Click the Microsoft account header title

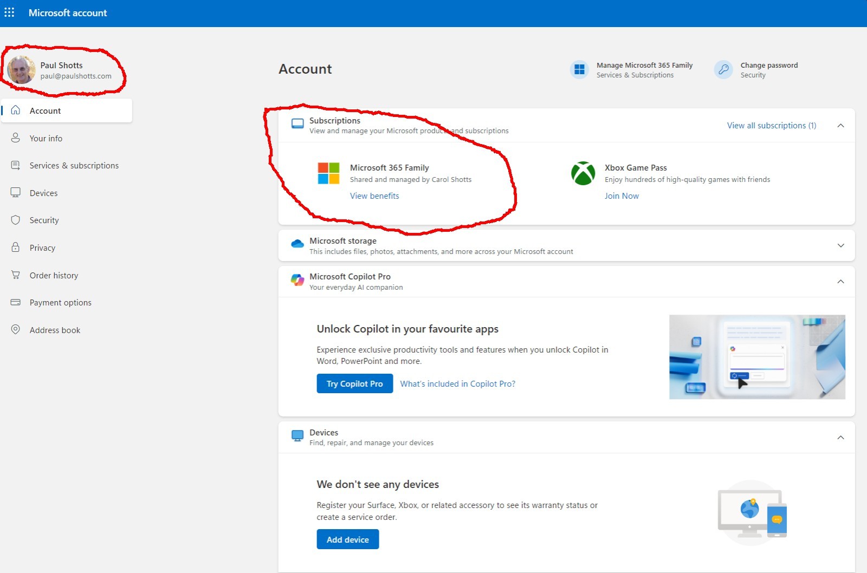tap(68, 12)
